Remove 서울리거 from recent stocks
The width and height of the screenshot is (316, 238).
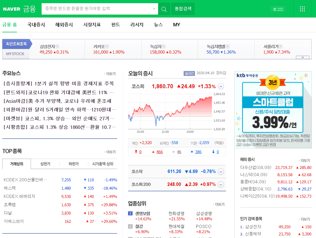[x=280, y=47]
